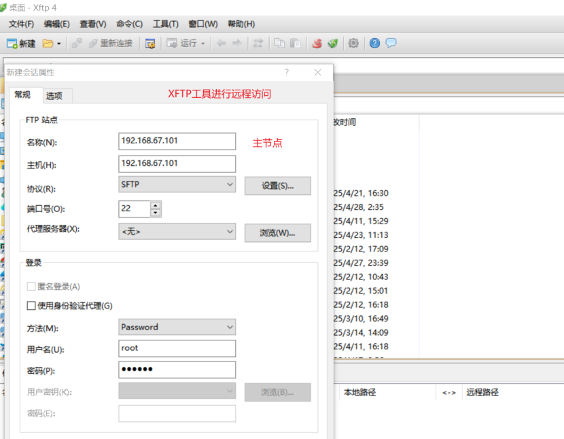Click the Reconnect (重新连接) toolbar button

[111, 43]
